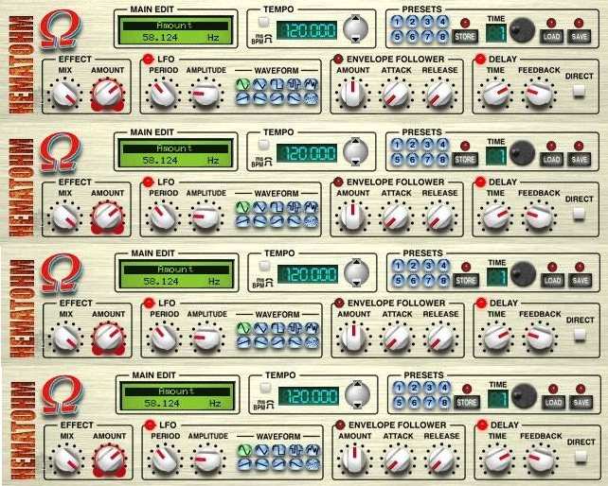This screenshot has width=608, height=486.
Task: Select triangle waveform in bottom instance
Action: [x=261, y=450]
